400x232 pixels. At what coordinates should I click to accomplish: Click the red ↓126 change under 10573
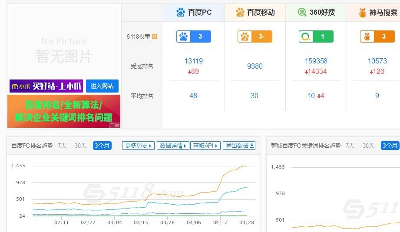(377, 71)
